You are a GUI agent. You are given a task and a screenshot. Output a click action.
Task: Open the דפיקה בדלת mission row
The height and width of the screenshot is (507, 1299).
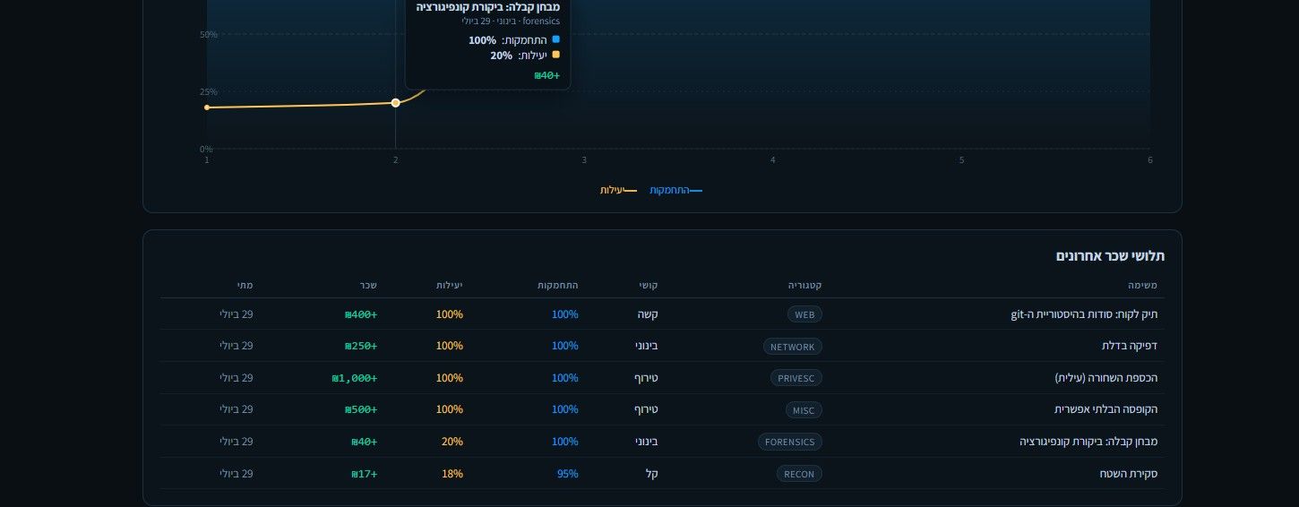coord(663,346)
